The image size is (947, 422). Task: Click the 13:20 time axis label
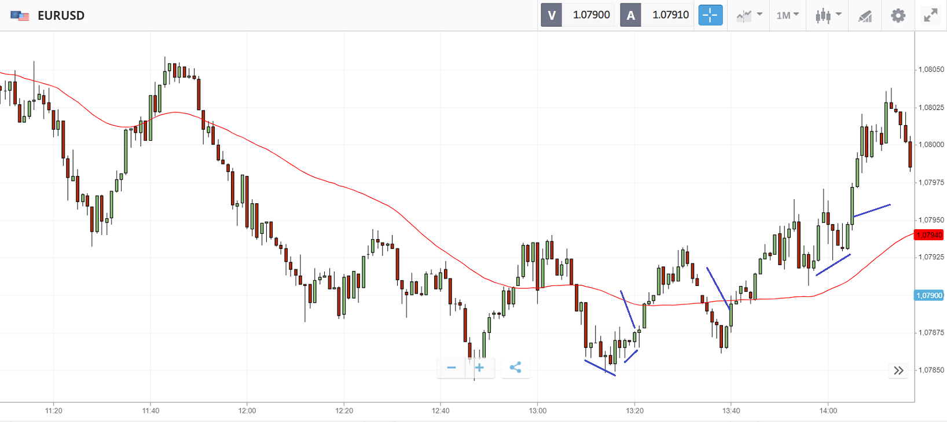coord(634,411)
